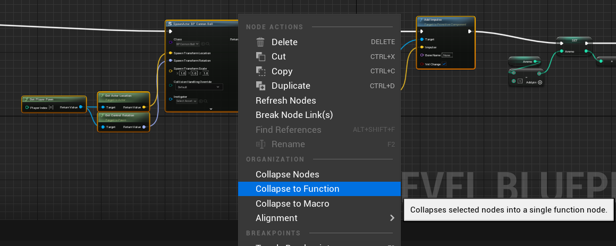Open the BP Cannon Ball class dropdown
616x246 pixels.
coord(188,45)
